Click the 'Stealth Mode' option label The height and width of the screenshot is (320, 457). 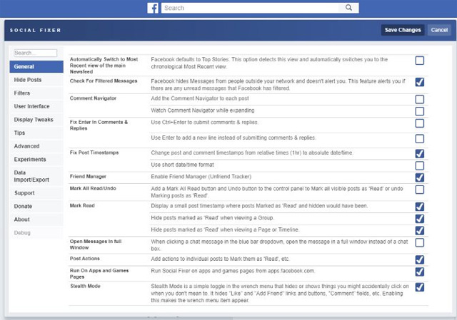click(x=85, y=286)
